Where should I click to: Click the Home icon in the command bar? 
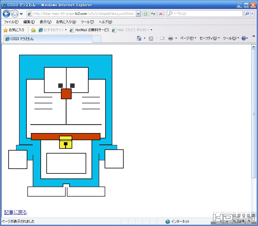tap(139, 38)
